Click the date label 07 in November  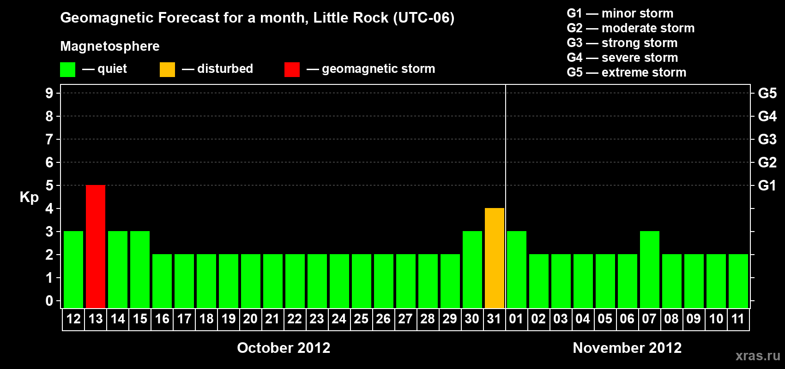[x=649, y=319]
